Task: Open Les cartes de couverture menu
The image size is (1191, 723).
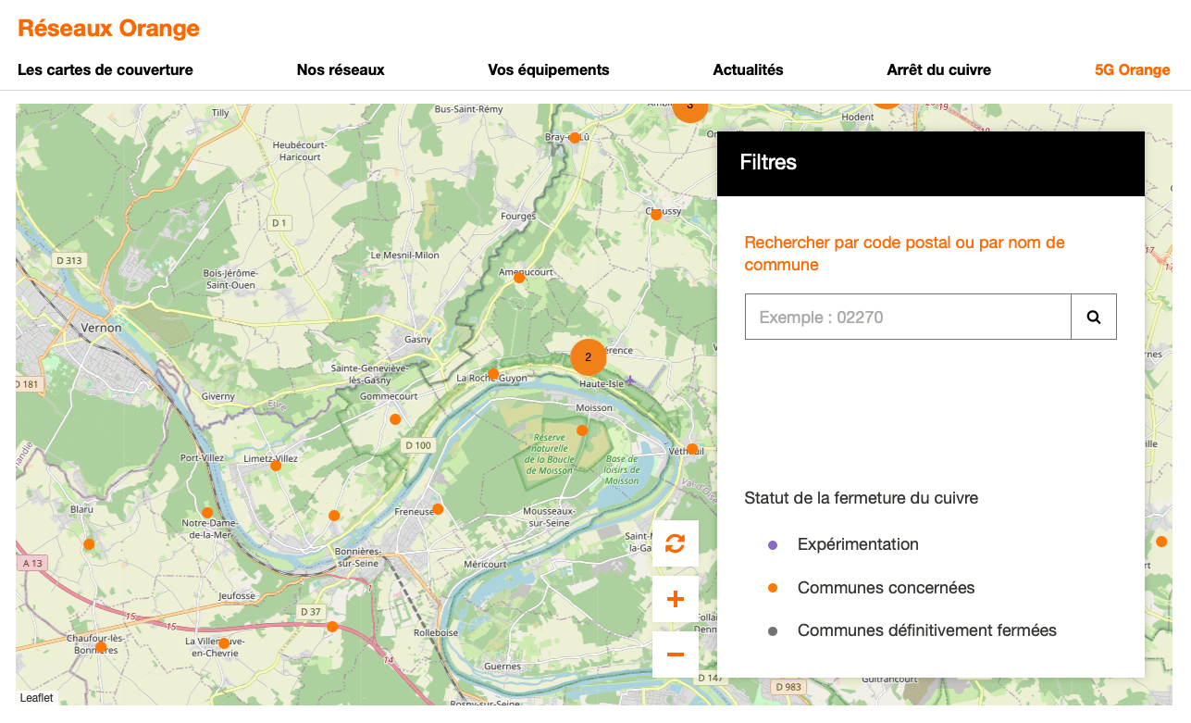Action: point(105,69)
